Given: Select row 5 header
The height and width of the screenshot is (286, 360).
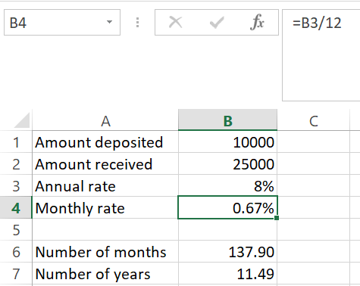Looking at the screenshot, I should (16, 229).
